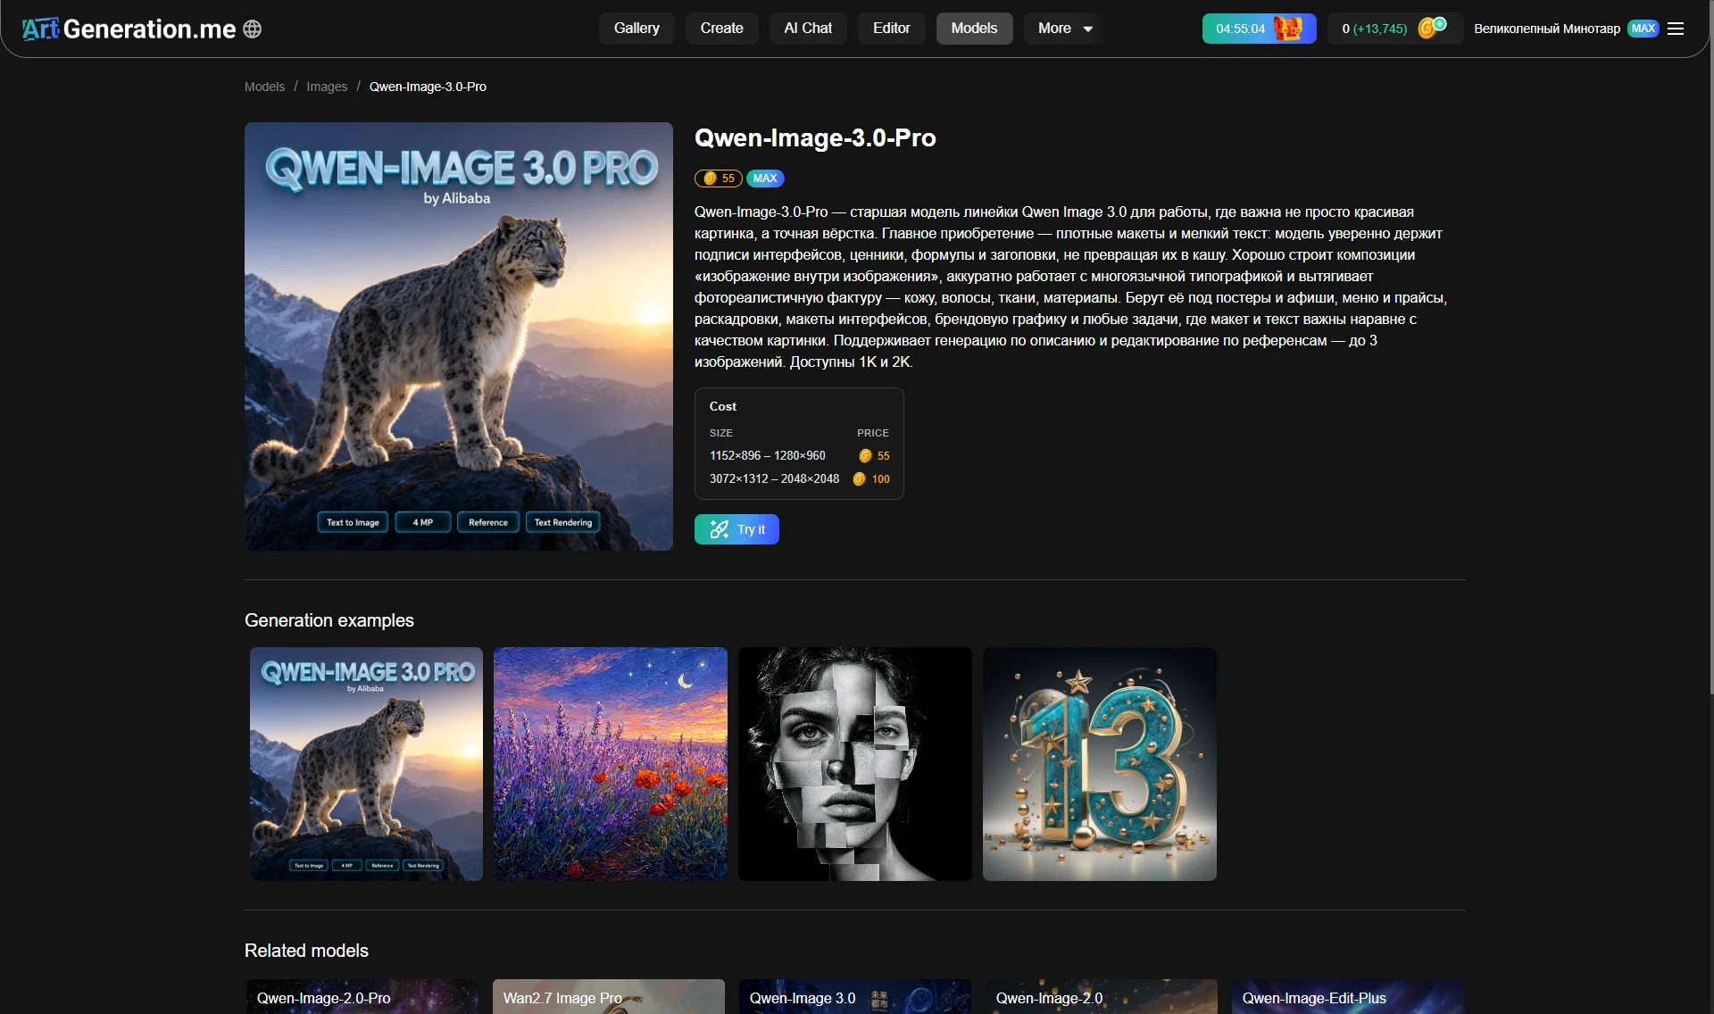Open AI Chat from navigation
This screenshot has height=1014, width=1714.
point(808,29)
